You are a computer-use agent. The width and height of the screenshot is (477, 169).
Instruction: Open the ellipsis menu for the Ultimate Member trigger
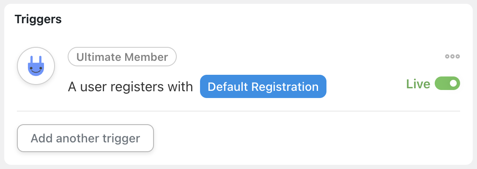[452, 56]
